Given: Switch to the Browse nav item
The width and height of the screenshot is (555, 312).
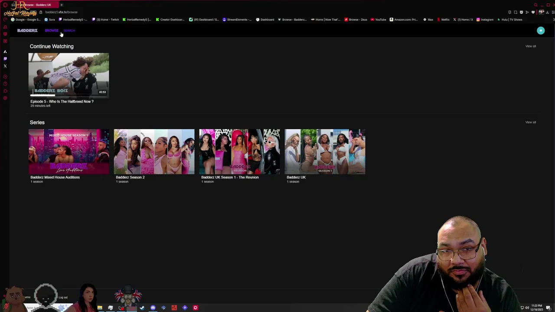Looking at the screenshot, I should [x=51, y=30].
